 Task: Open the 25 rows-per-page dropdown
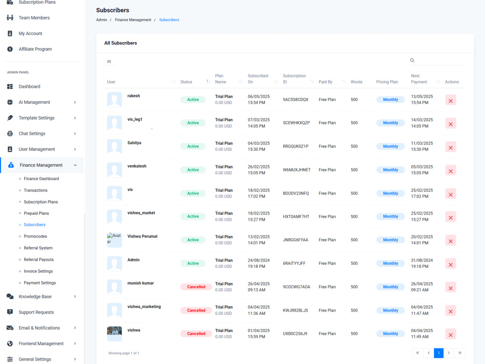point(110,61)
